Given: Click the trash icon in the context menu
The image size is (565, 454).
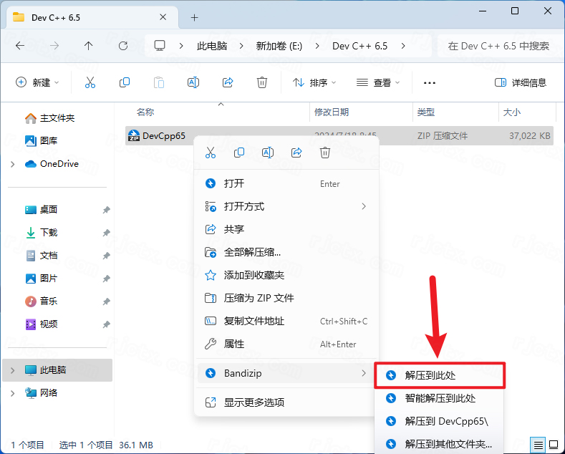Looking at the screenshot, I should tap(325, 153).
